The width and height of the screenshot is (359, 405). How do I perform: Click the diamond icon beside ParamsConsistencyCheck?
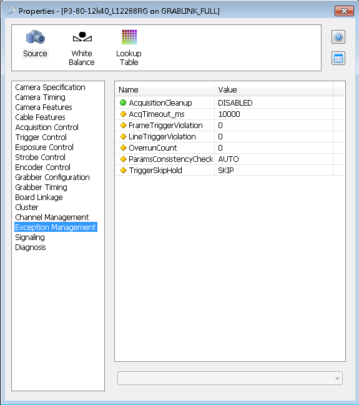[123, 159]
